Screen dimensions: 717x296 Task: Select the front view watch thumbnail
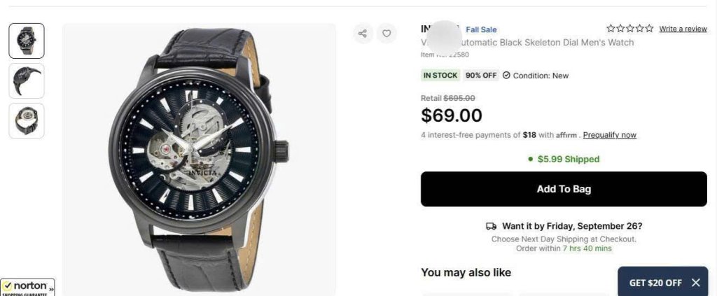[27, 41]
